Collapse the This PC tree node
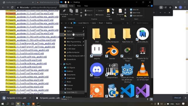The height and width of the screenshot is (106, 188). [x=61, y=64]
